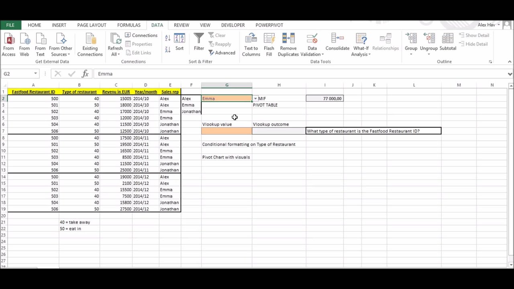Select cell I2 showing 77 000,00

[x=324, y=98]
